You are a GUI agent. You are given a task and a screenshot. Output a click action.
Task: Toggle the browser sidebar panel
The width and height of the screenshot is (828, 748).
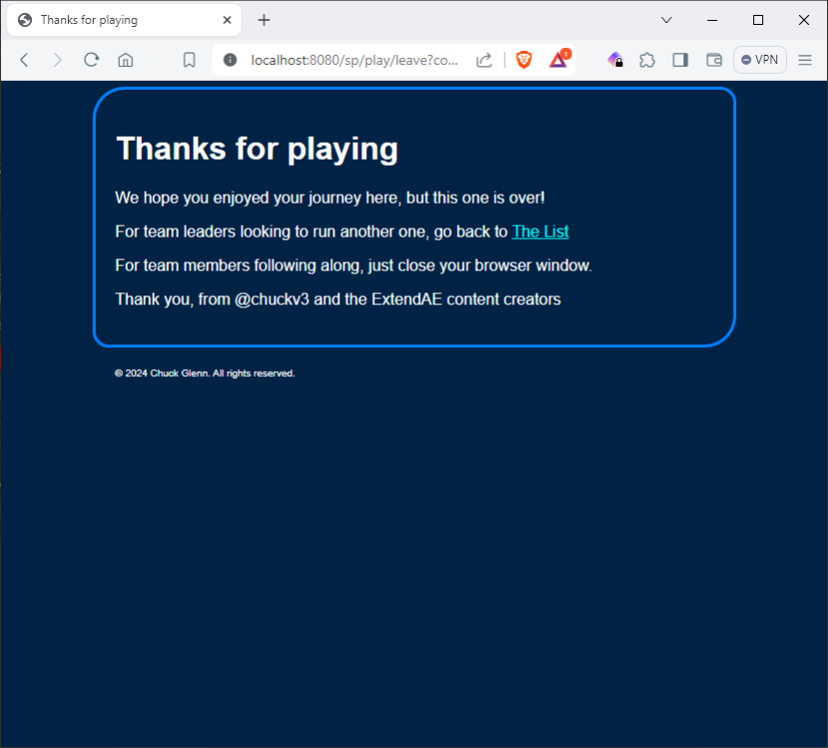click(680, 60)
